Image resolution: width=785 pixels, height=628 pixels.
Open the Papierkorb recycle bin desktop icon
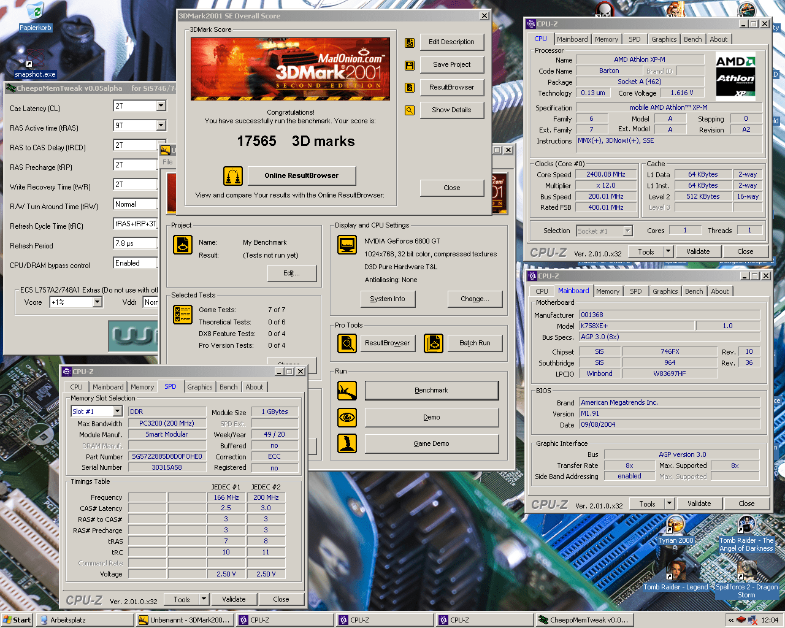[36, 17]
